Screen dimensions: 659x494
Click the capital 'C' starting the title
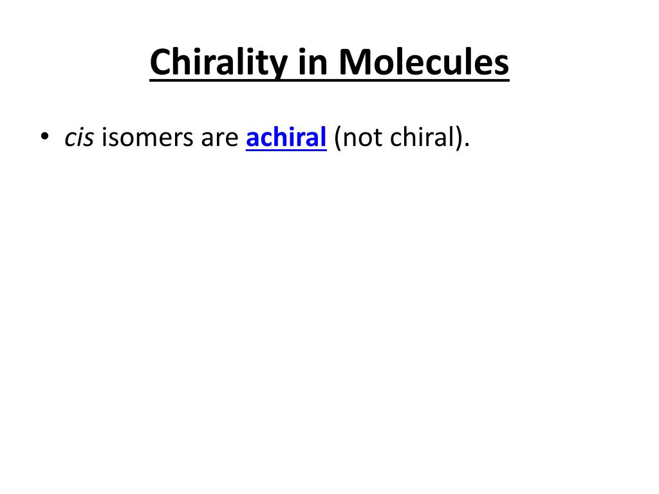tap(160, 62)
